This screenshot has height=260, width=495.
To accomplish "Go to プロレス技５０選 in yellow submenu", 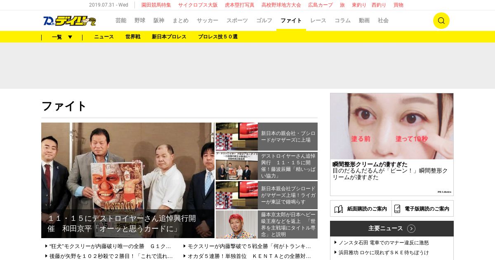I will tap(218, 37).
